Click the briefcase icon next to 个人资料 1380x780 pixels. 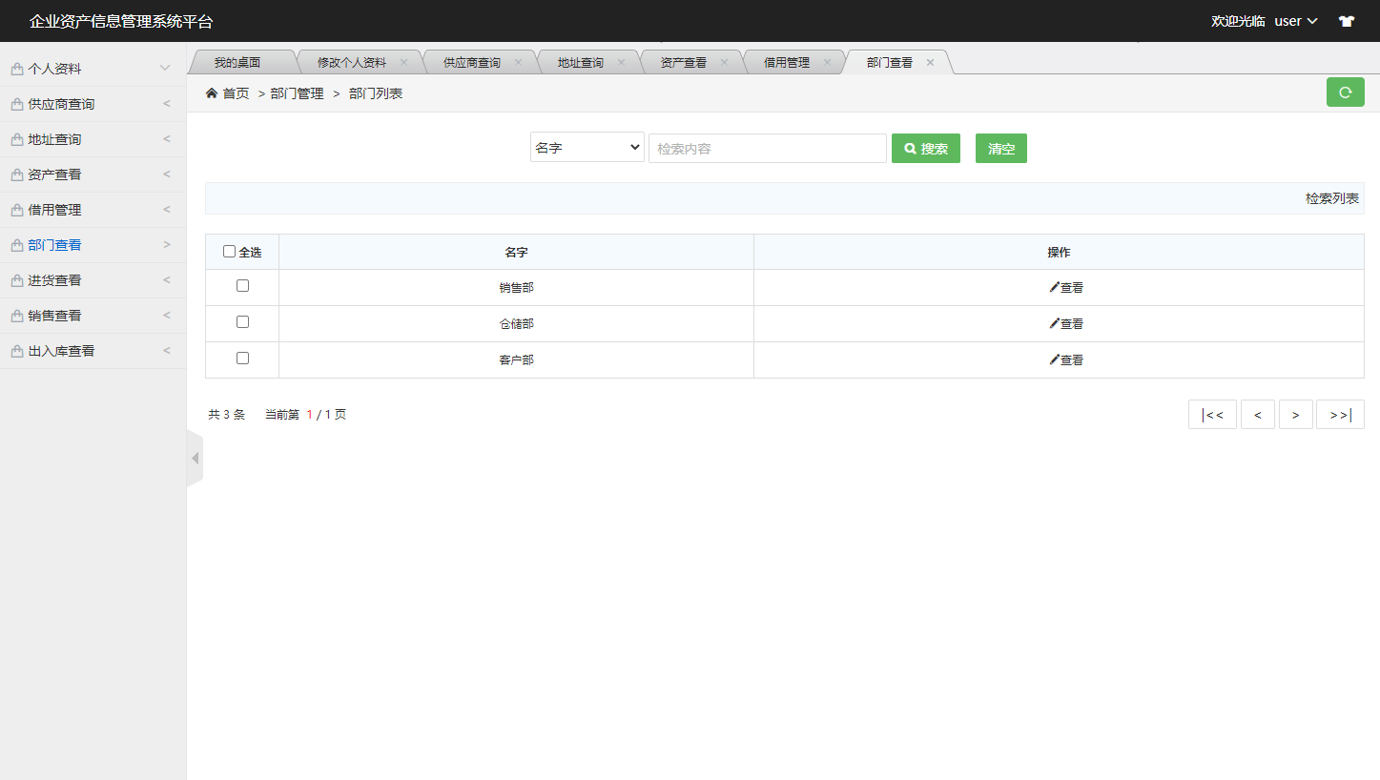(15, 68)
